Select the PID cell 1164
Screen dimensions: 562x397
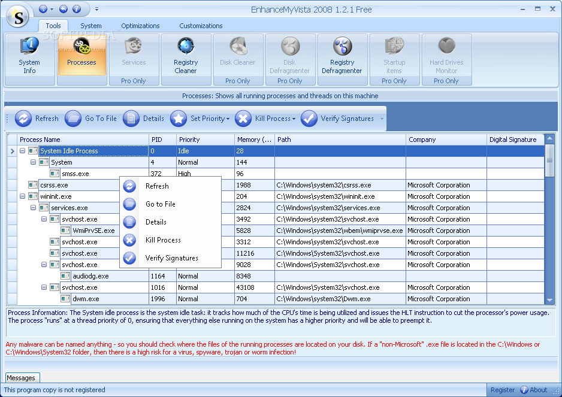[163, 276]
